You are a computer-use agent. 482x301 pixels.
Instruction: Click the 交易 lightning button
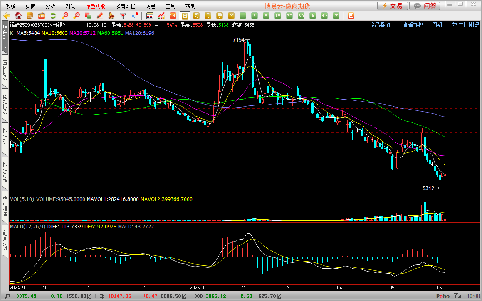393,6
